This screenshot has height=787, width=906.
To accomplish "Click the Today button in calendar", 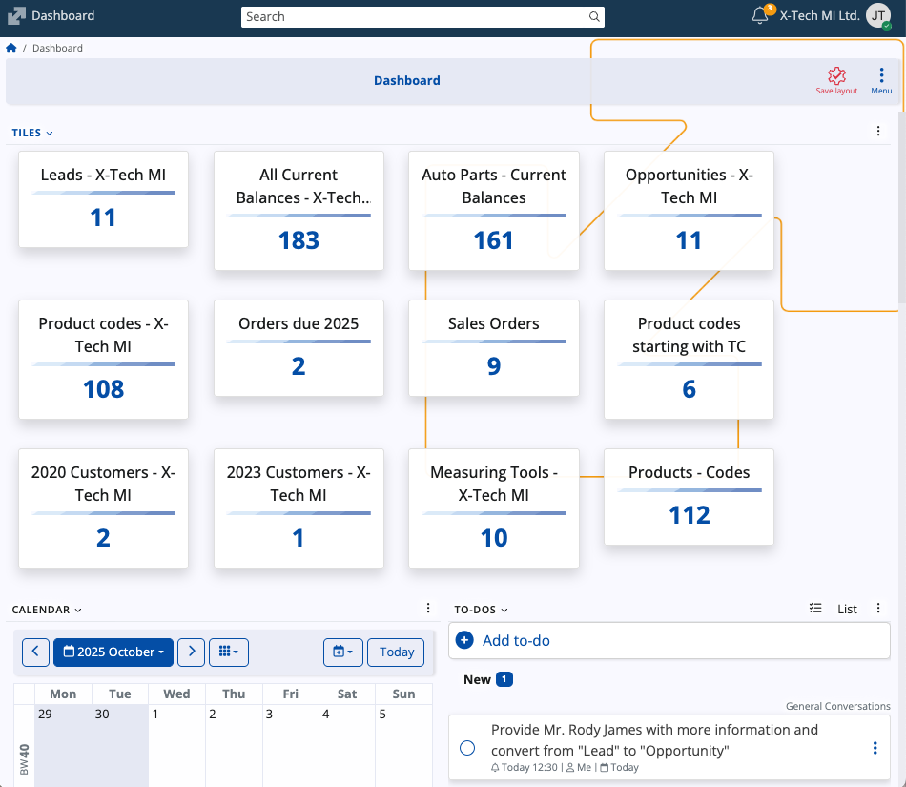I will coord(396,652).
